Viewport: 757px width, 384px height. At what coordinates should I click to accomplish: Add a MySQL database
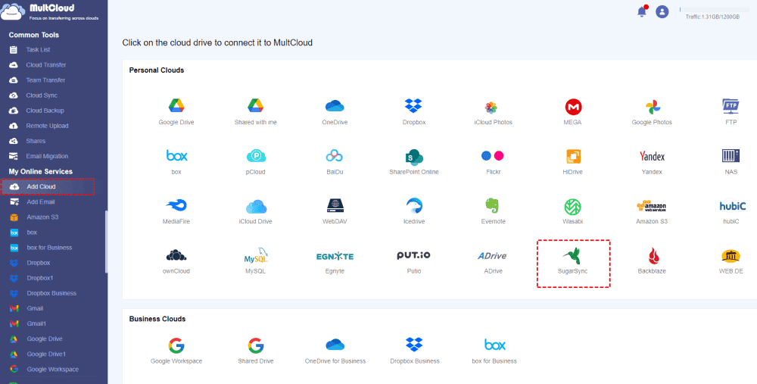coord(255,261)
